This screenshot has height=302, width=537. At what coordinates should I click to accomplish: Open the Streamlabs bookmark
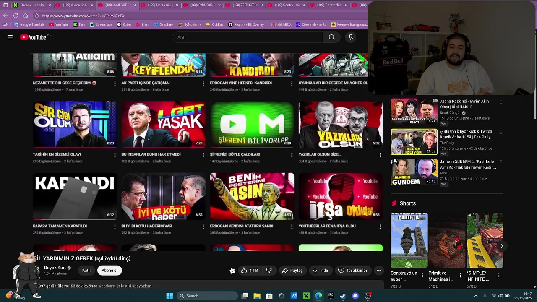[x=101, y=25]
